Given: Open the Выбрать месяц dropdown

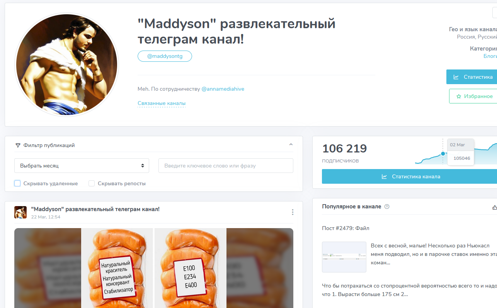Looking at the screenshot, I should [82, 166].
